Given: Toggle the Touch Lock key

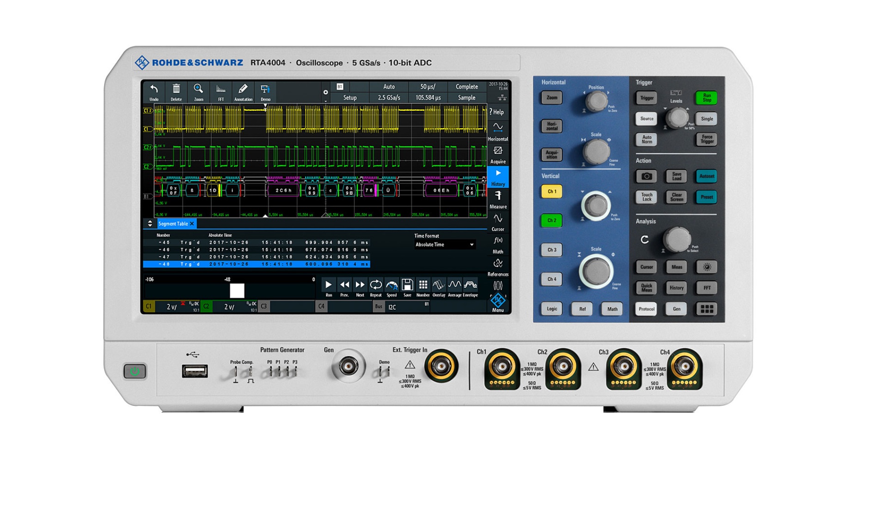Looking at the screenshot, I should pos(646,197).
